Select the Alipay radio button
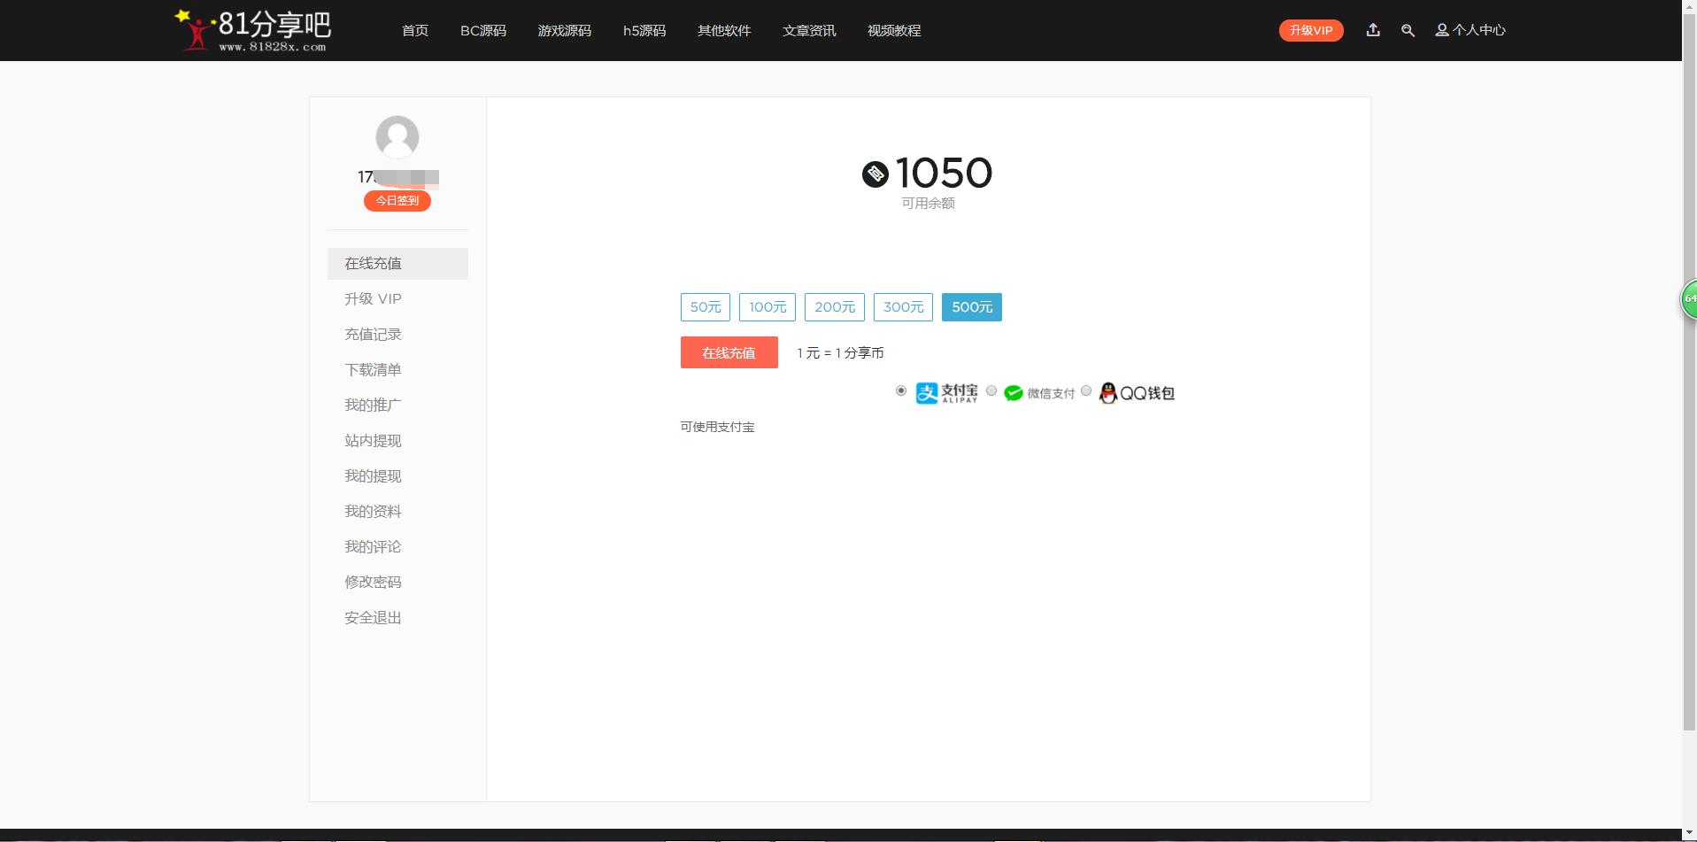 click(901, 390)
